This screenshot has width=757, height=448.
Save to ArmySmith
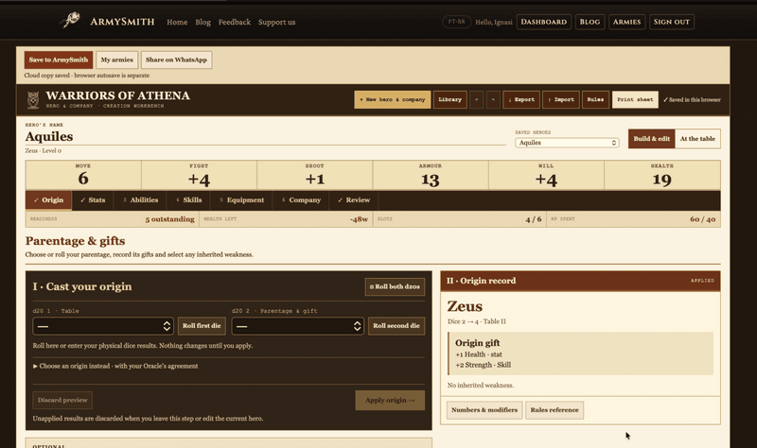(x=59, y=60)
